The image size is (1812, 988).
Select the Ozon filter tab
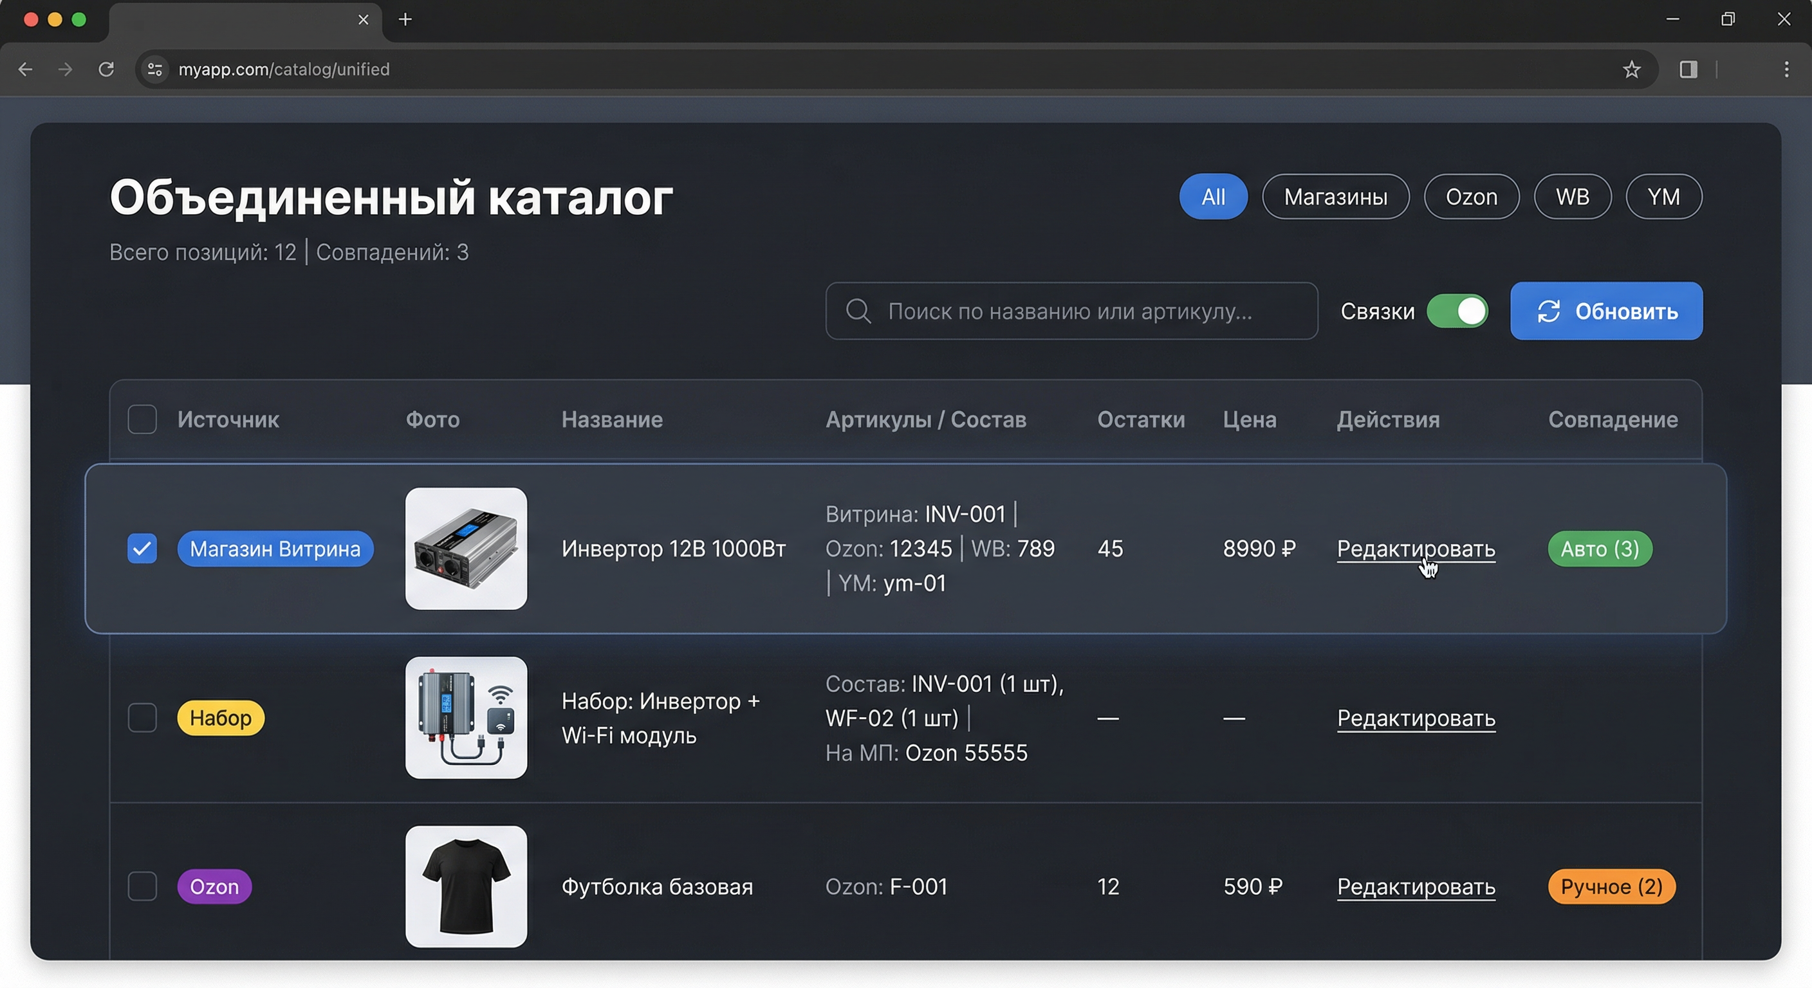tap(1471, 197)
